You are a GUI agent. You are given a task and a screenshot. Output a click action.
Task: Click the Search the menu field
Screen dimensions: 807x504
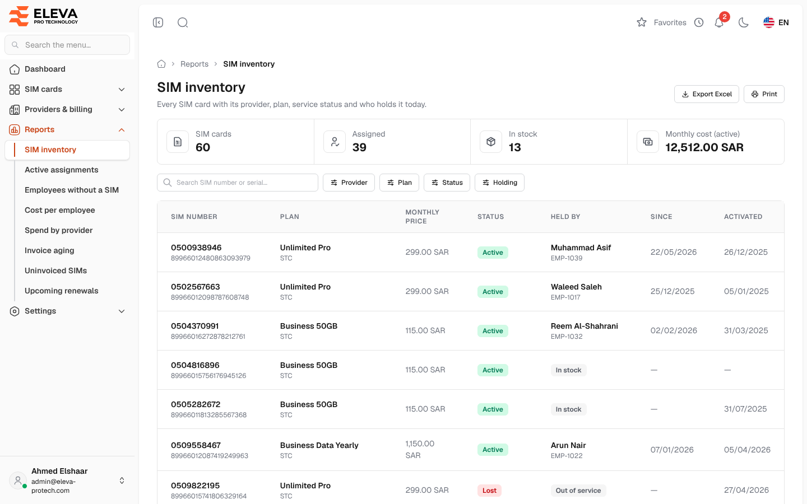click(67, 45)
